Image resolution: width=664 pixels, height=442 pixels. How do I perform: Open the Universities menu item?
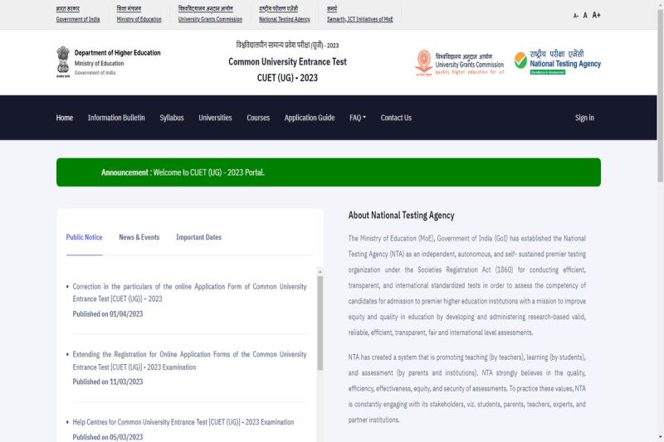coord(215,118)
